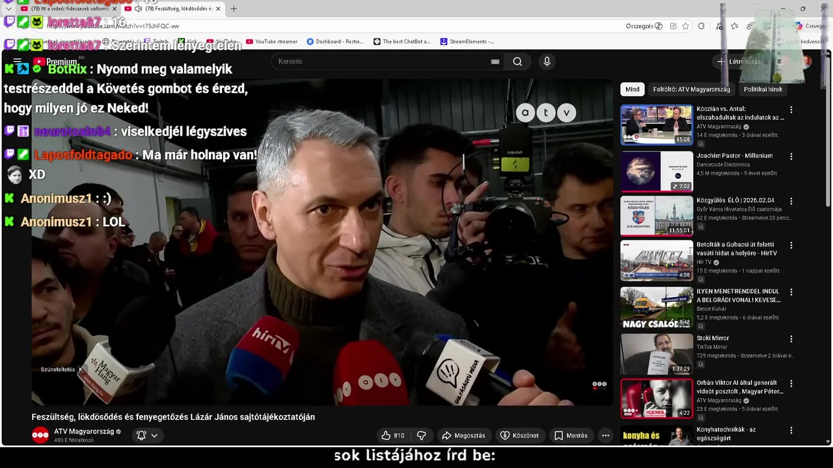The width and height of the screenshot is (833, 468).
Task: Send thanks with the Köszönet button
Action: click(x=519, y=435)
